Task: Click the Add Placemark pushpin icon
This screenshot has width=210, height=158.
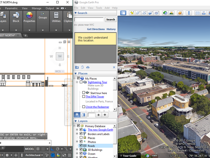Action: pyautogui.click(x=132, y=13)
